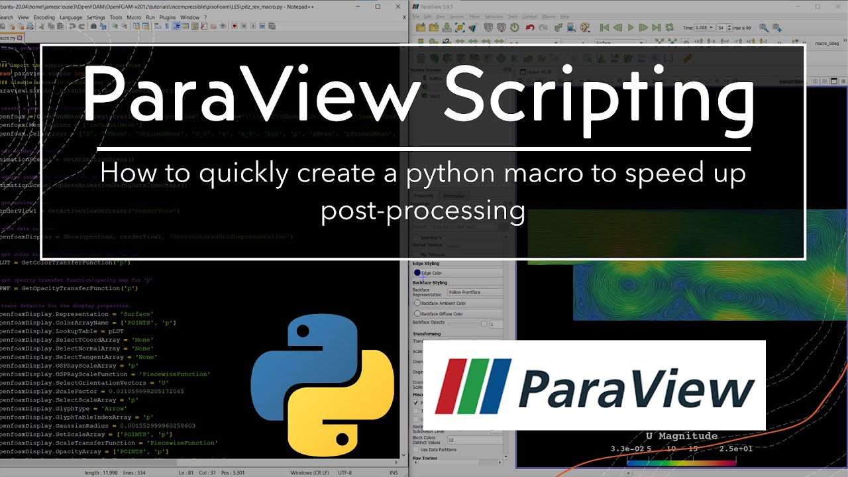Viewport: 848px width, 477px height.
Task: Open Notepad++ Run menu
Action: 150,17
